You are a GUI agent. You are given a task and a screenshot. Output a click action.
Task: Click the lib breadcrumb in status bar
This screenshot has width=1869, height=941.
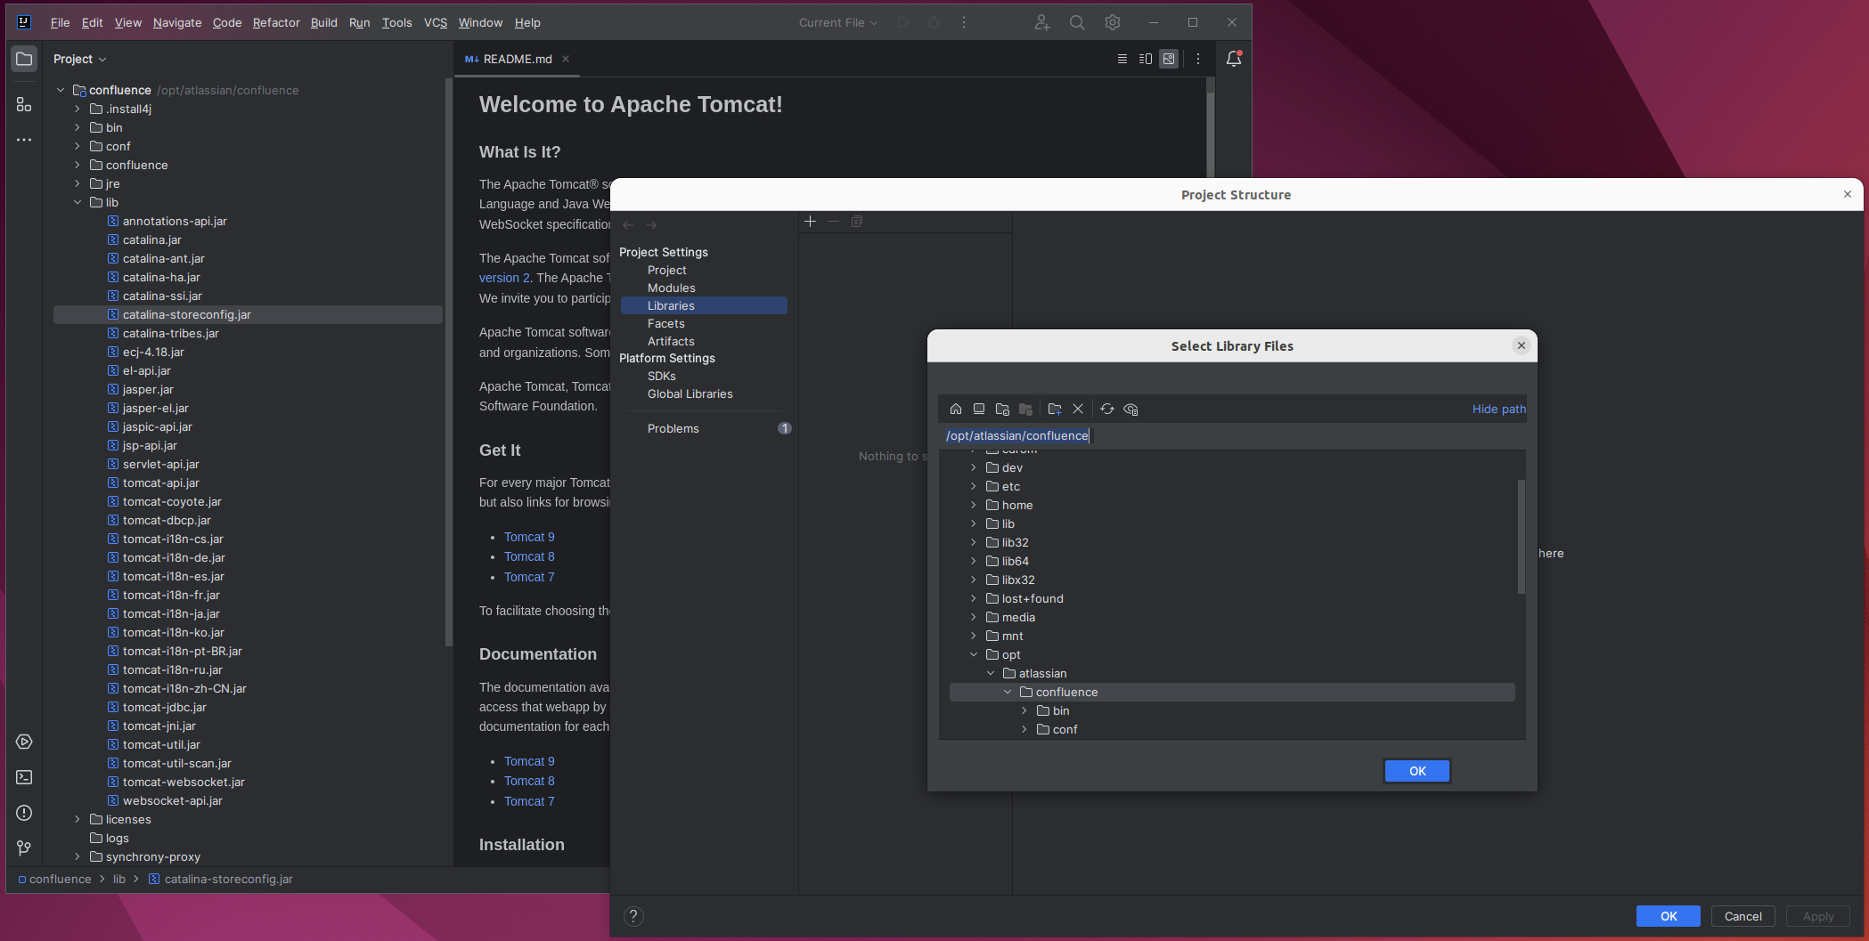118,879
